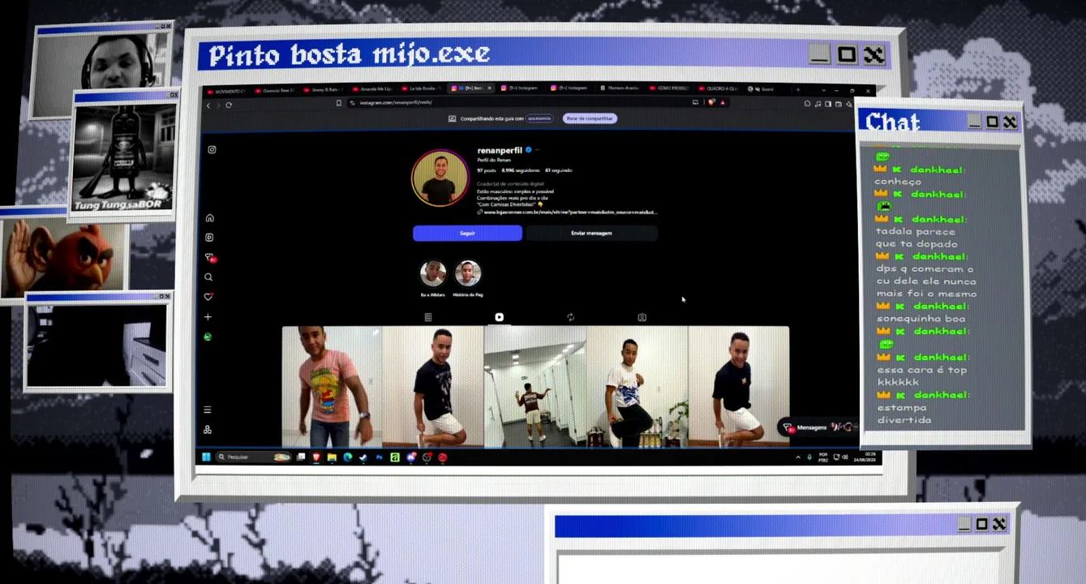Open the Instagram logo in the sidebar

[212, 149]
